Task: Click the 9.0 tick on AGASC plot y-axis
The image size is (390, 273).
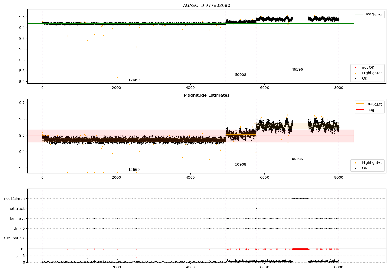Action: click(22, 49)
